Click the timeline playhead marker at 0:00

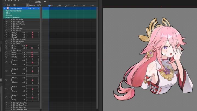point(49,6)
